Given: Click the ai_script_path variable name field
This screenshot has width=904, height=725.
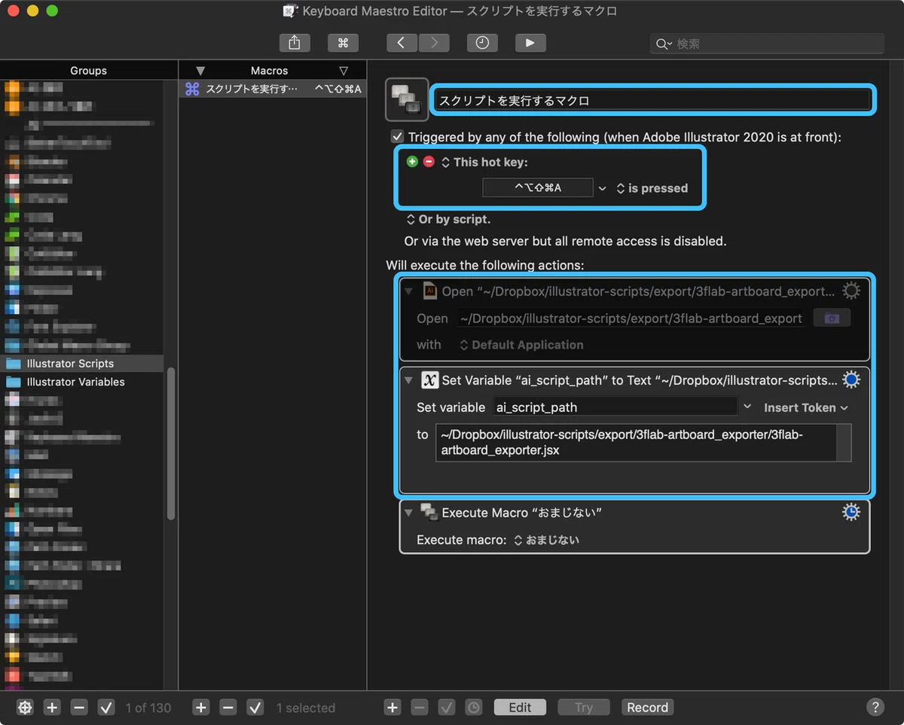Looking at the screenshot, I should coord(615,407).
